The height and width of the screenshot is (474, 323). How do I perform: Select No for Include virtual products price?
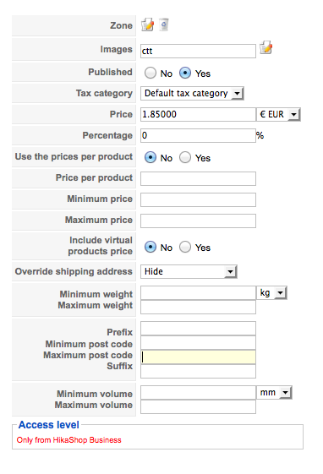pos(151,247)
